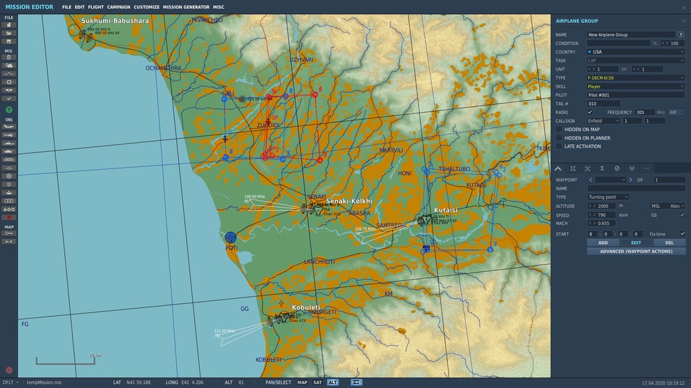Select the distance ruler measure tool

coord(9,242)
